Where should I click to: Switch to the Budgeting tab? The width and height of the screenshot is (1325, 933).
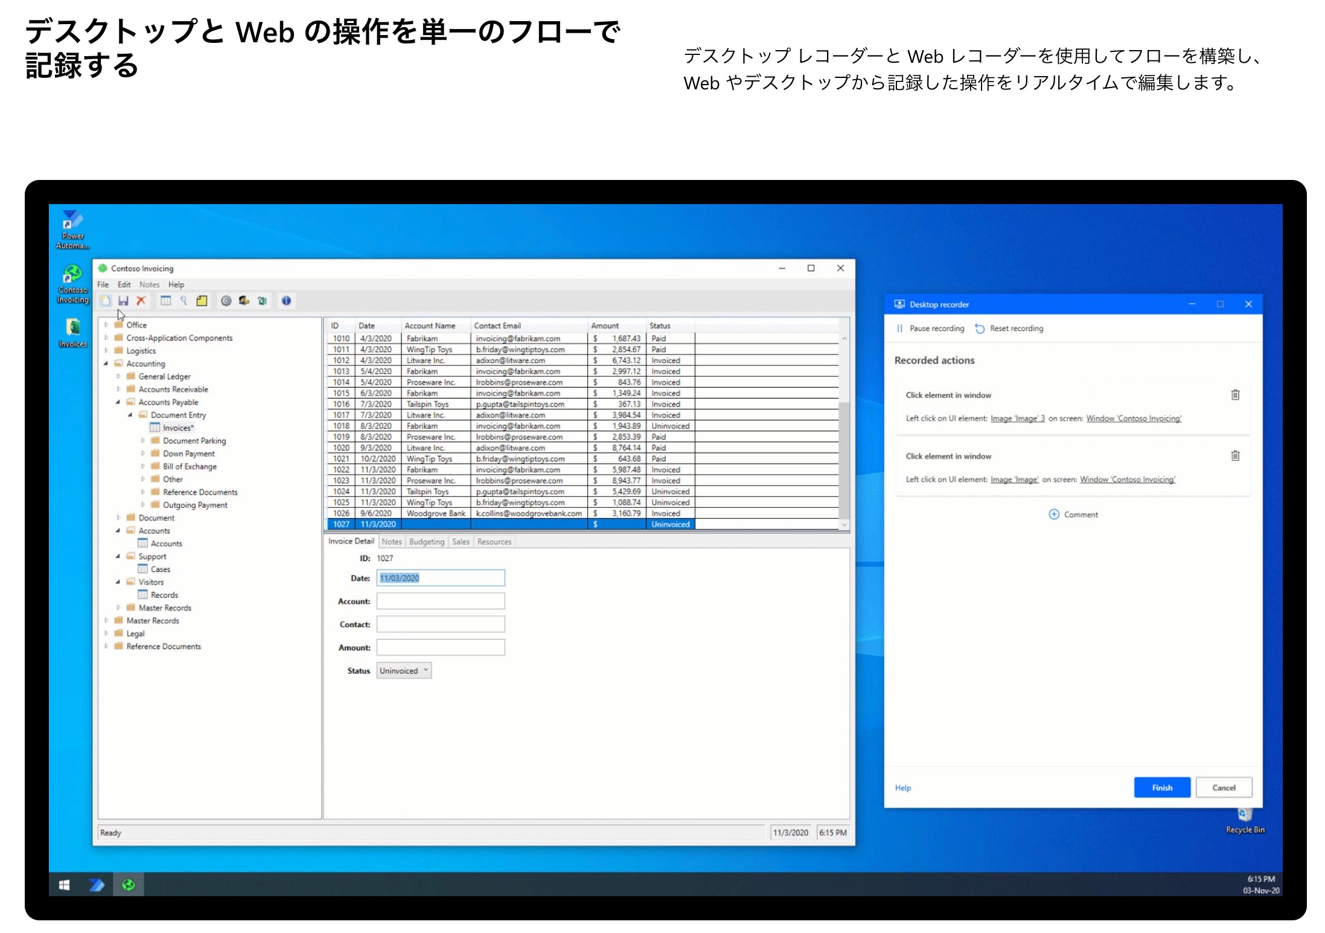point(427,542)
